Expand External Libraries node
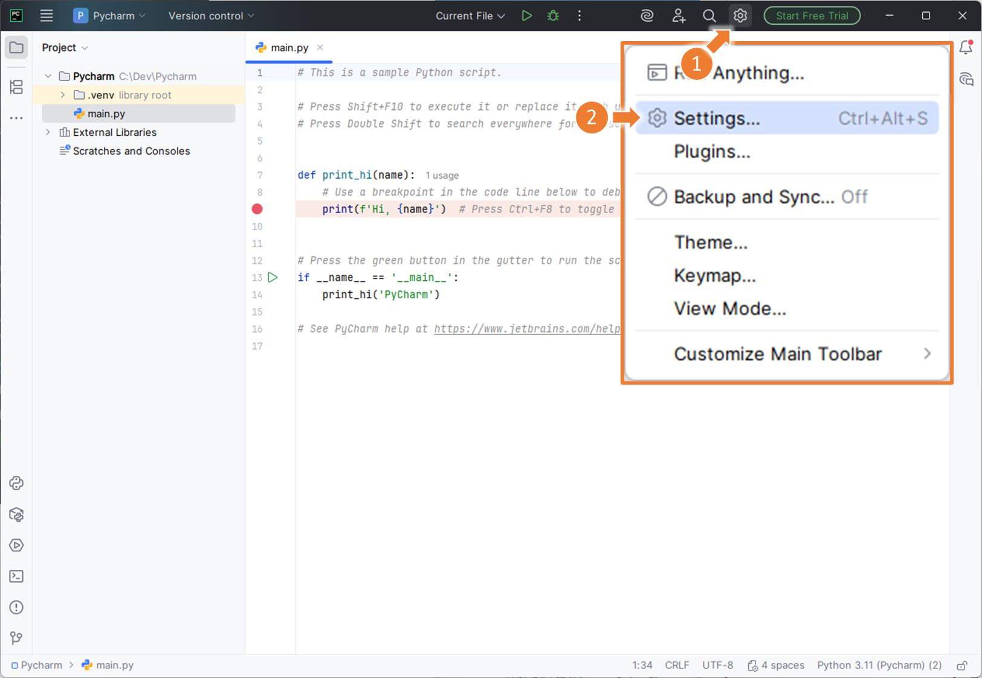 tap(48, 132)
